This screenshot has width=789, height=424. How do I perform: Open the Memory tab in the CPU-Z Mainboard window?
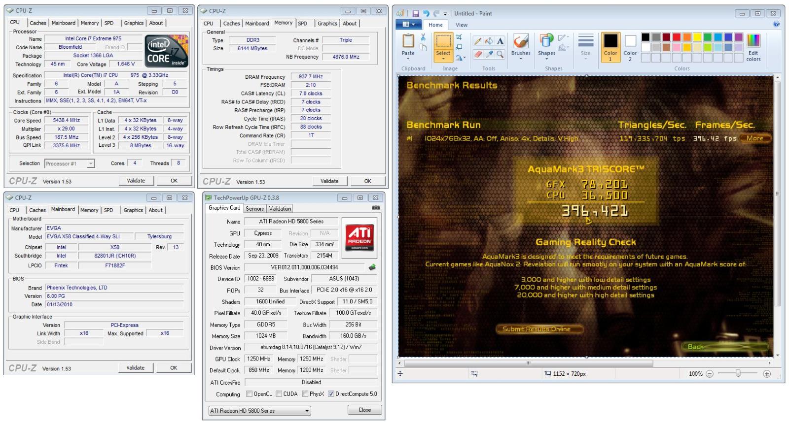[89, 210]
